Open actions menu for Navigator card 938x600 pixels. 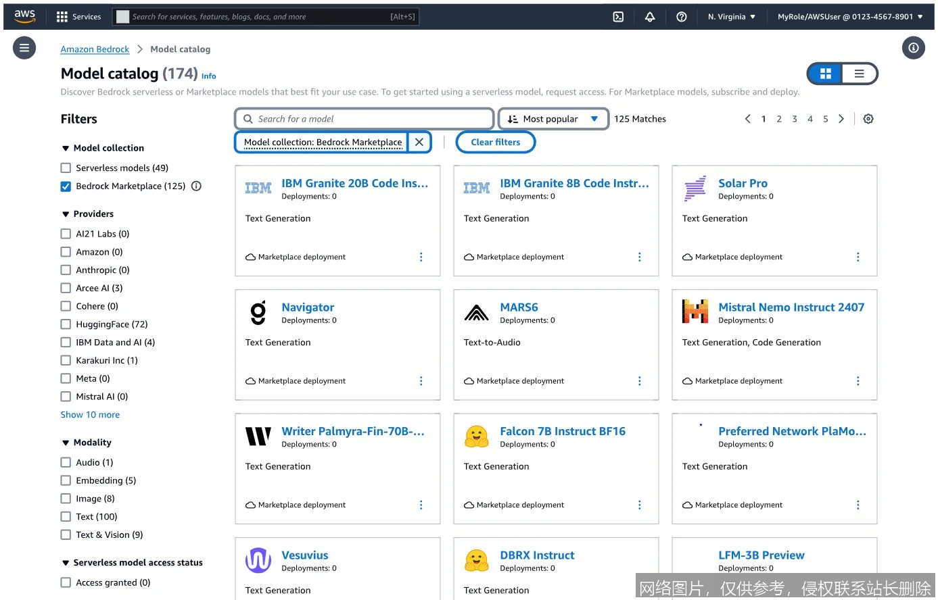(x=421, y=381)
